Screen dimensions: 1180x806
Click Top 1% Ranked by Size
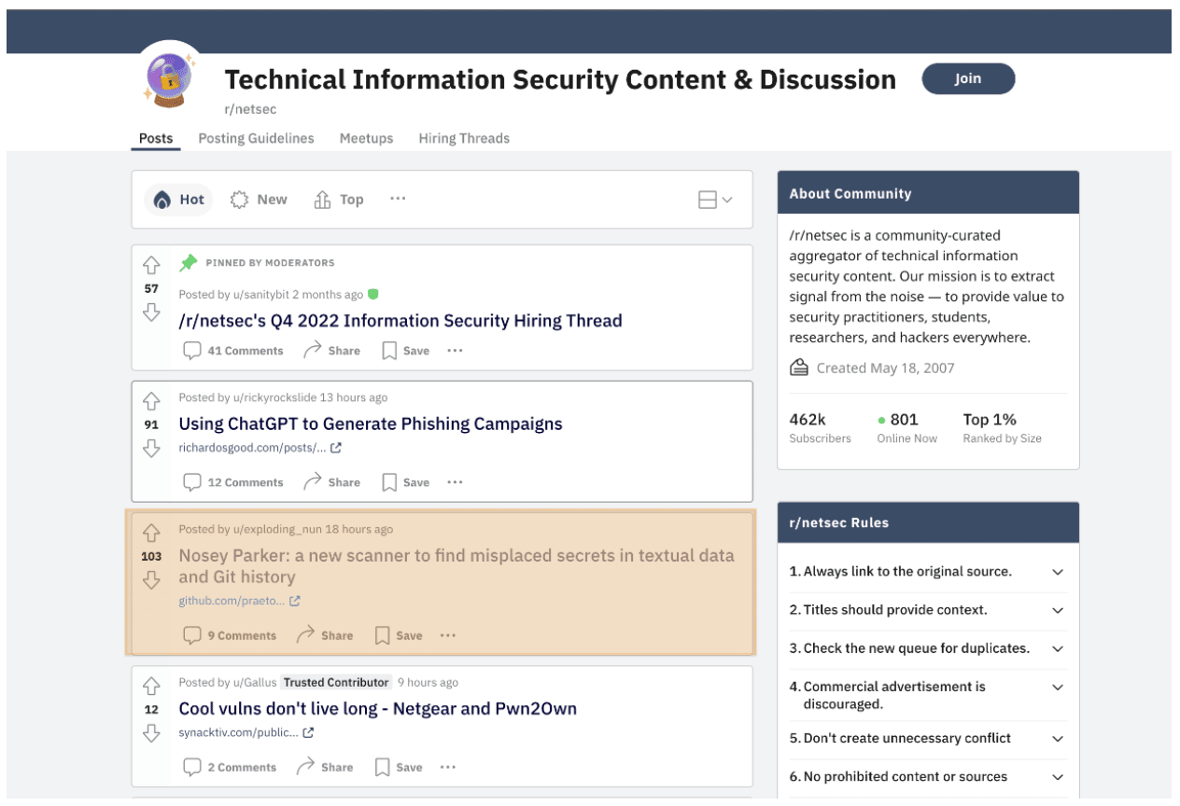(1002, 428)
